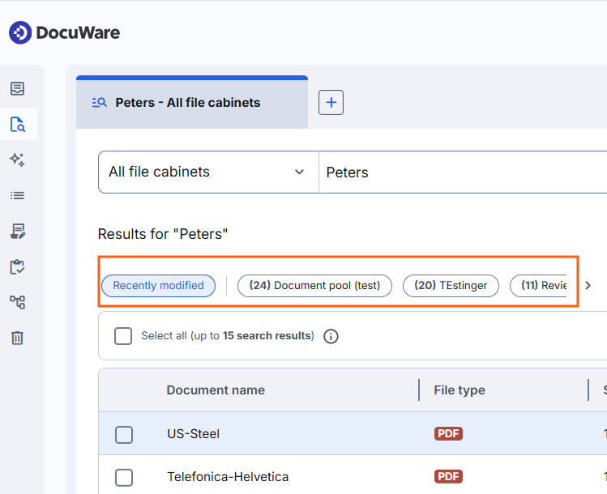Open the tasks clipboard sidebar icon
Viewport: 607px width, 494px height.
(17, 267)
